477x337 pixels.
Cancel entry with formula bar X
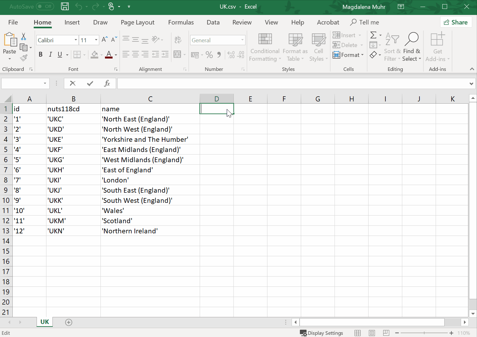point(73,83)
